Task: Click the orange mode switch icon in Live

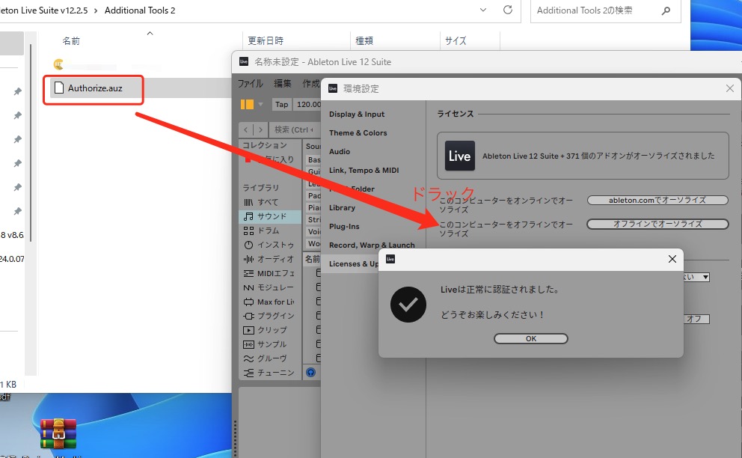Action: click(247, 104)
